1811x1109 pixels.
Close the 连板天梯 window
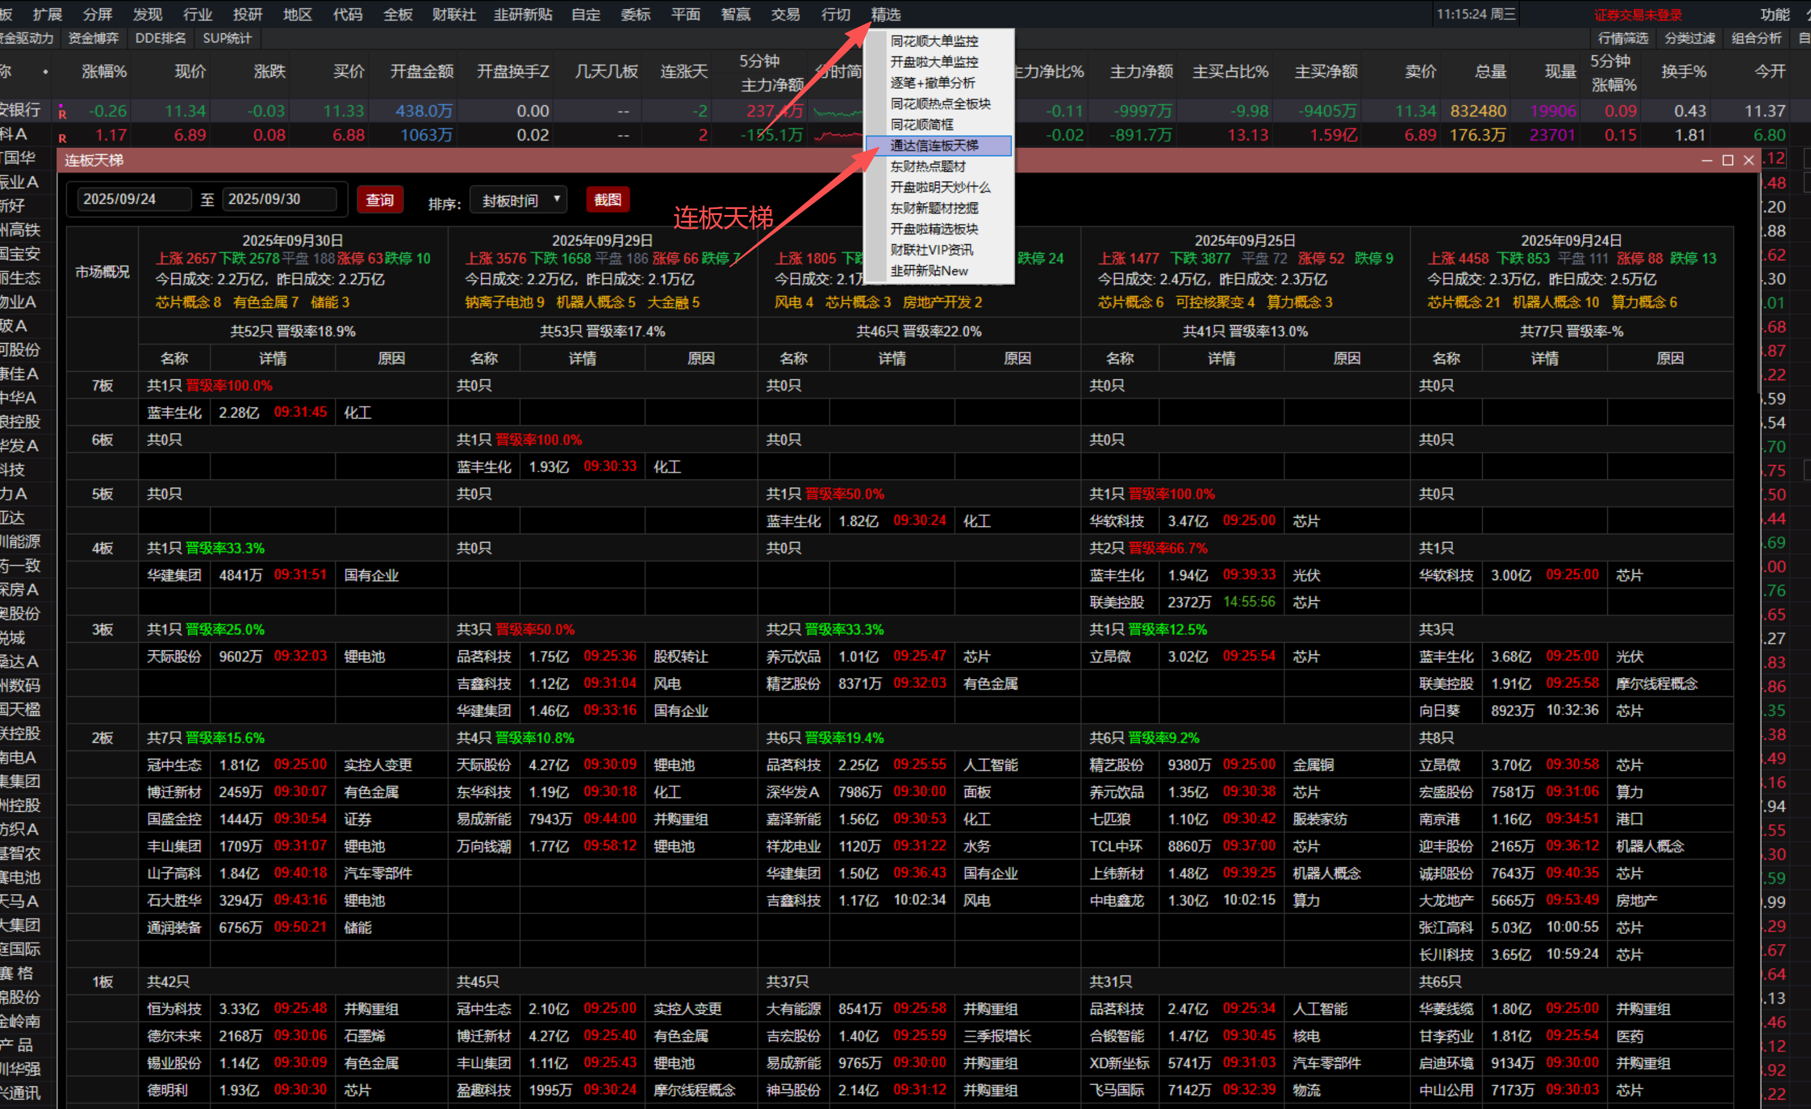(1749, 160)
